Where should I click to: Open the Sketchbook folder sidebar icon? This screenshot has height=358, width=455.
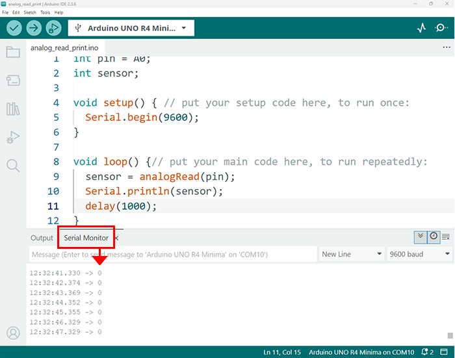(x=13, y=52)
